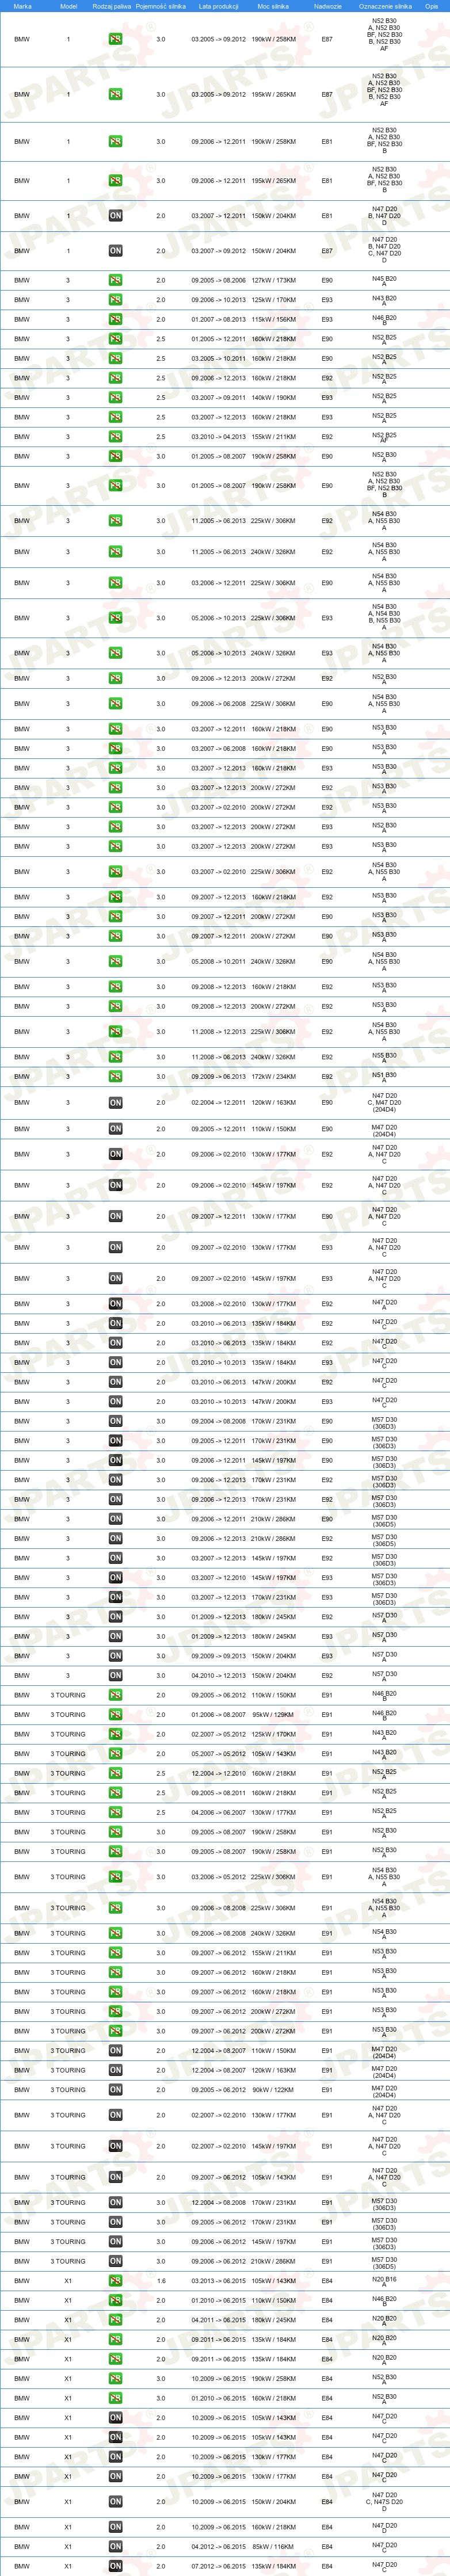Click petrol icon for BMW 1 190kW E87
Screen dimensions: 450x2576
[115, 39]
